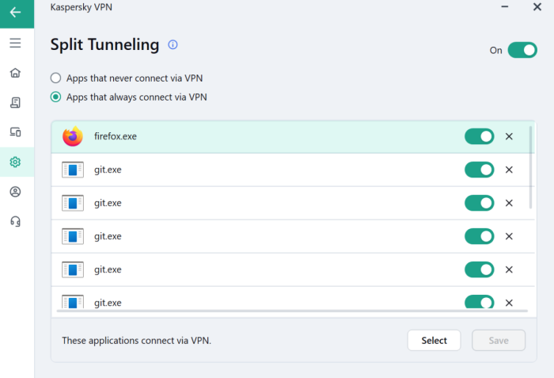Click the back arrow in sidebar
Viewport: 554px width, 378px height.
pos(15,13)
